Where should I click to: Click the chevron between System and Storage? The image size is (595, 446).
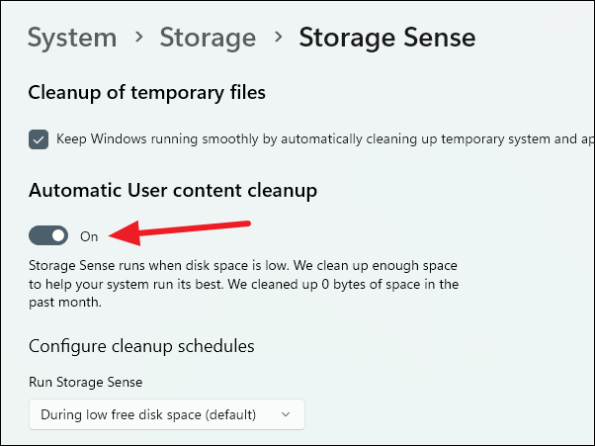click(x=140, y=39)
